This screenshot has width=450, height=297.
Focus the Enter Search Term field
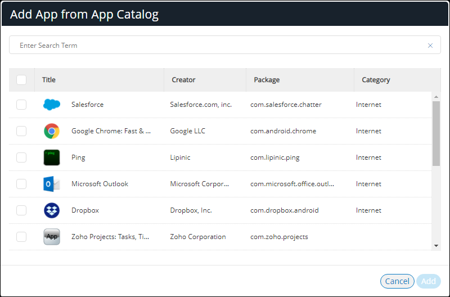tap(219, 46)
